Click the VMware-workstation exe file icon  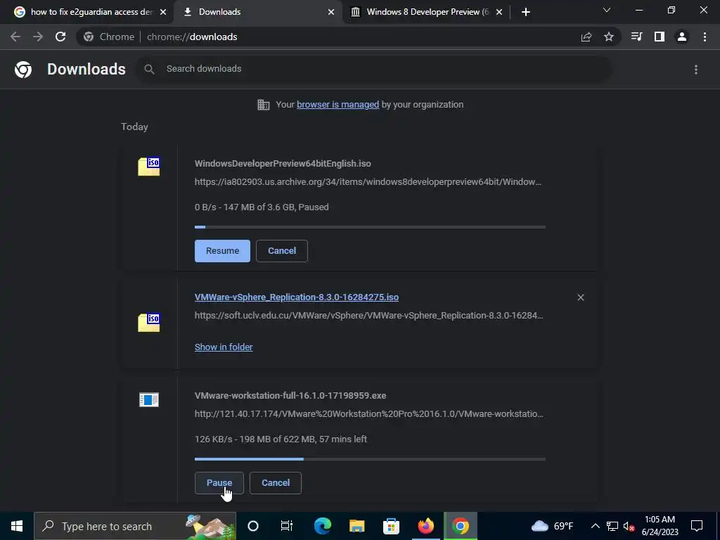coord(149,399)
